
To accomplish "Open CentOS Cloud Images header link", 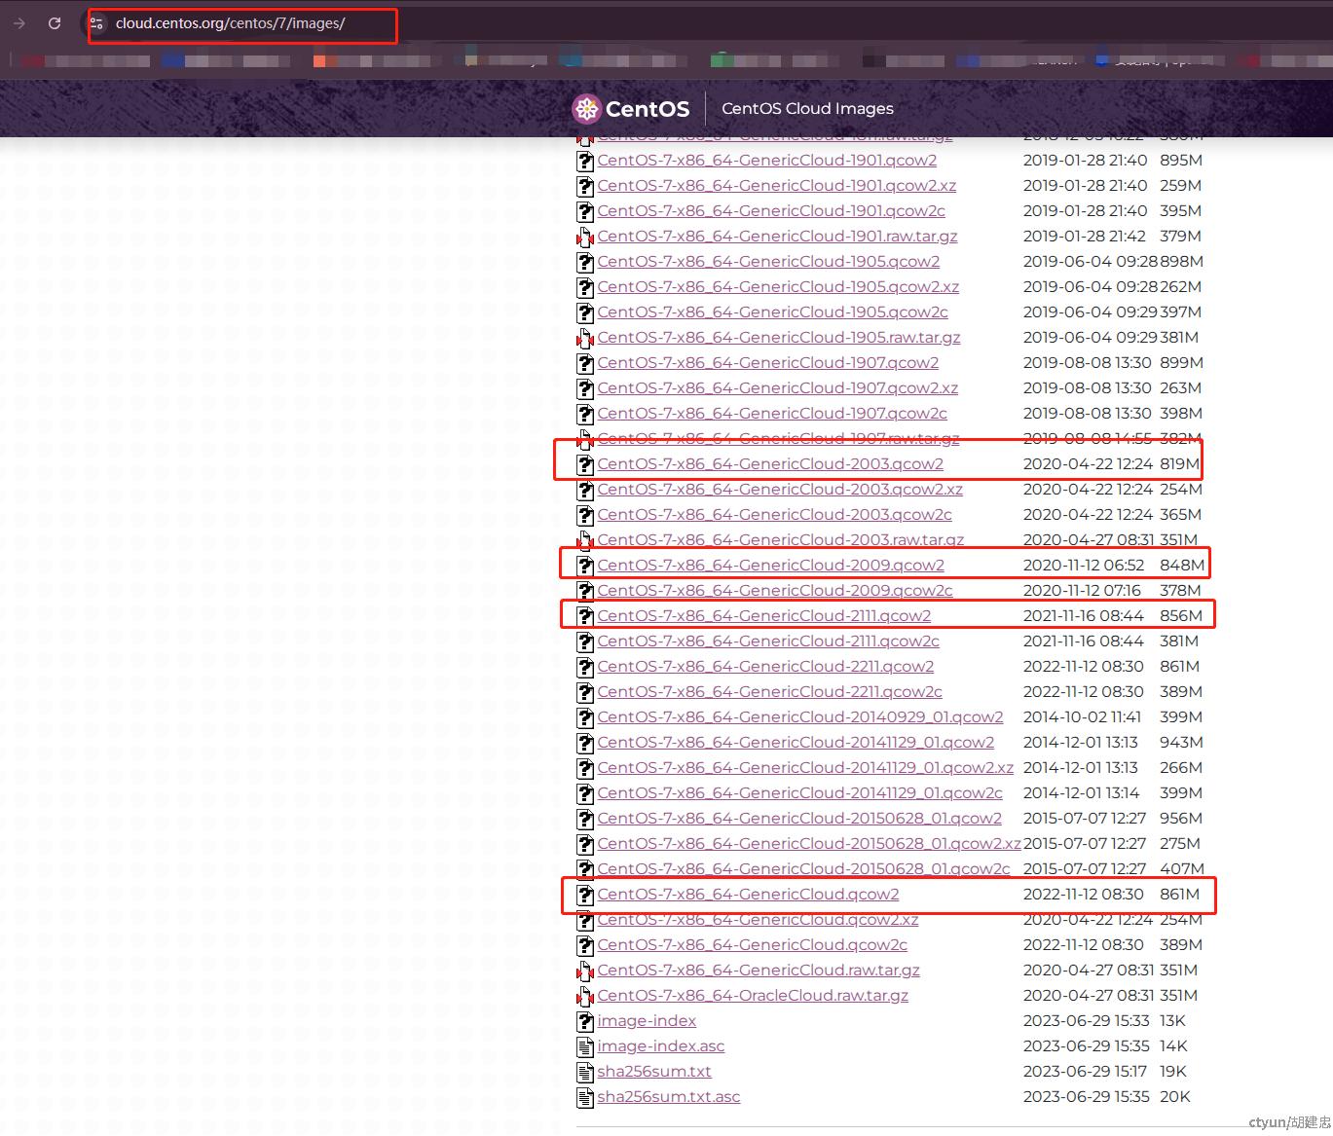I will (807, 109).
